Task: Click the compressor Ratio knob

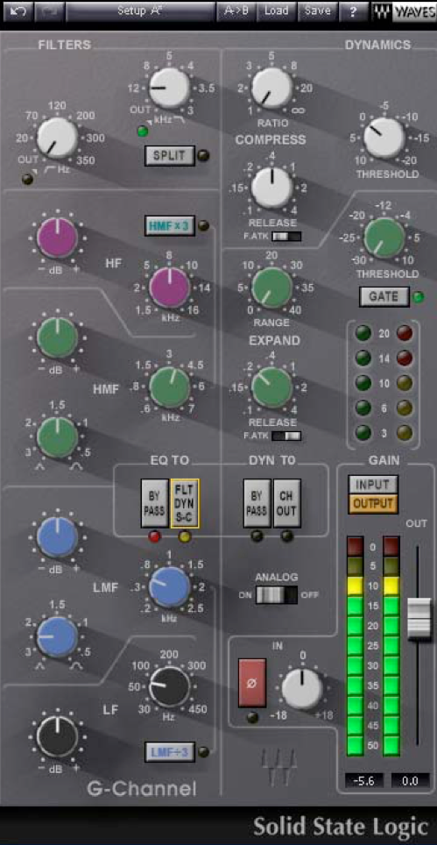Action: pyautogui.click(x=271, y=88)
